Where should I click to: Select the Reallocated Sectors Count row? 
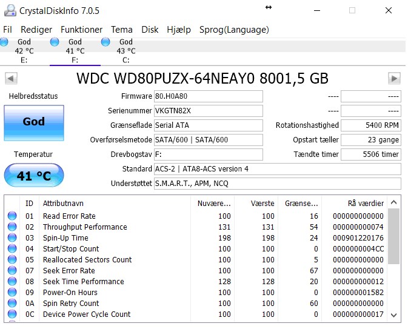[x=196, y=259]
